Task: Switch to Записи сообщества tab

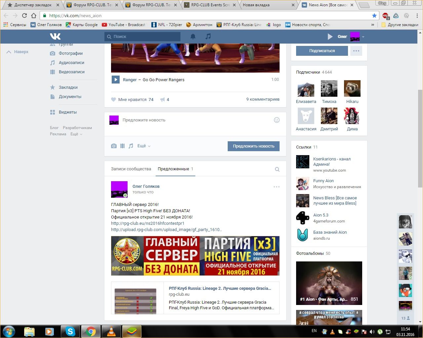Action: click(131, 169)
